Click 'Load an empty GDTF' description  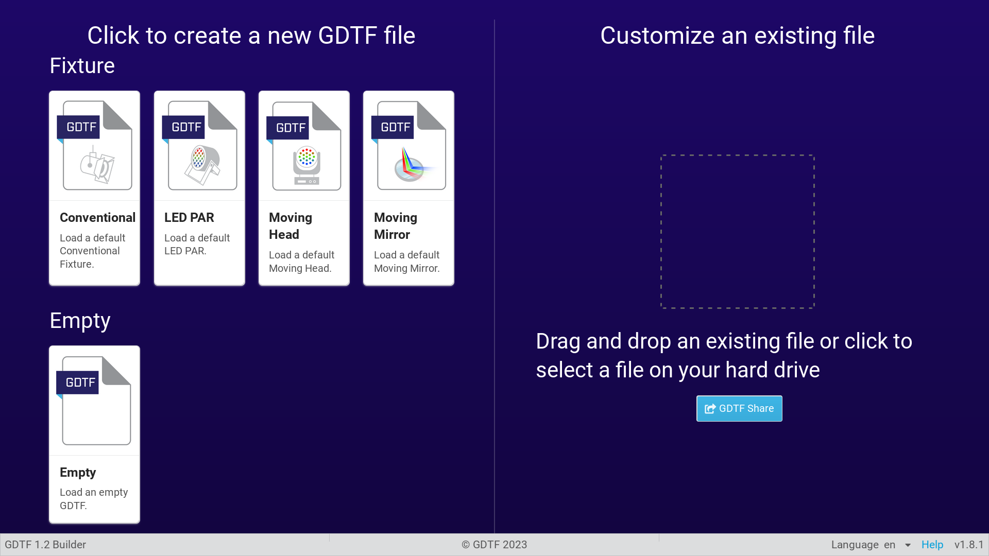(94, 499)
